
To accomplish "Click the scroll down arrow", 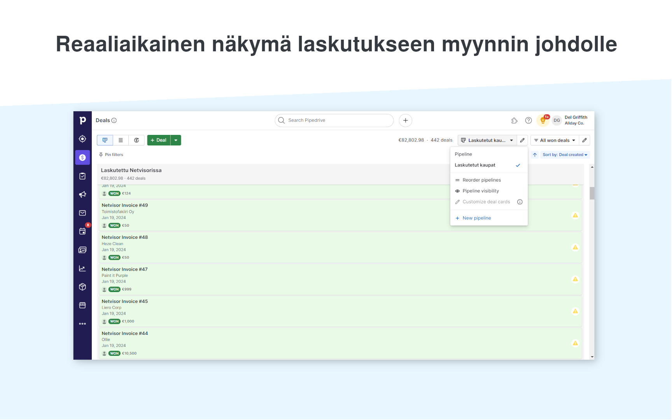I will click(x=592, y=357).
